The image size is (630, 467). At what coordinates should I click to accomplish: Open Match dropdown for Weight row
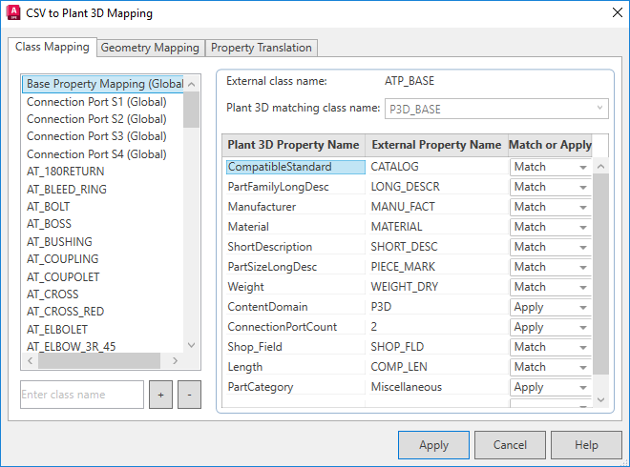point(551,287)
